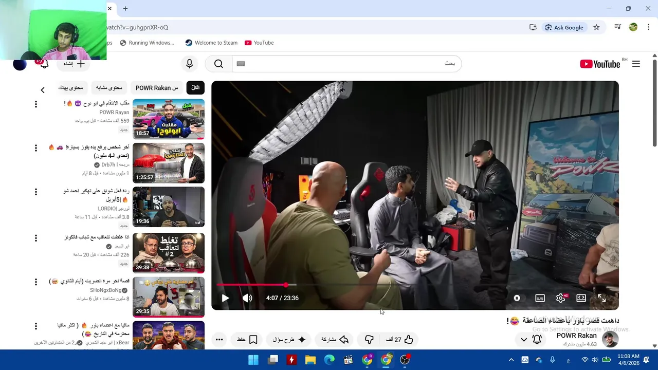This screenshot has height=370, width=658.
Task: Open options menu for the مافيا video
Action: pos(35,326)
